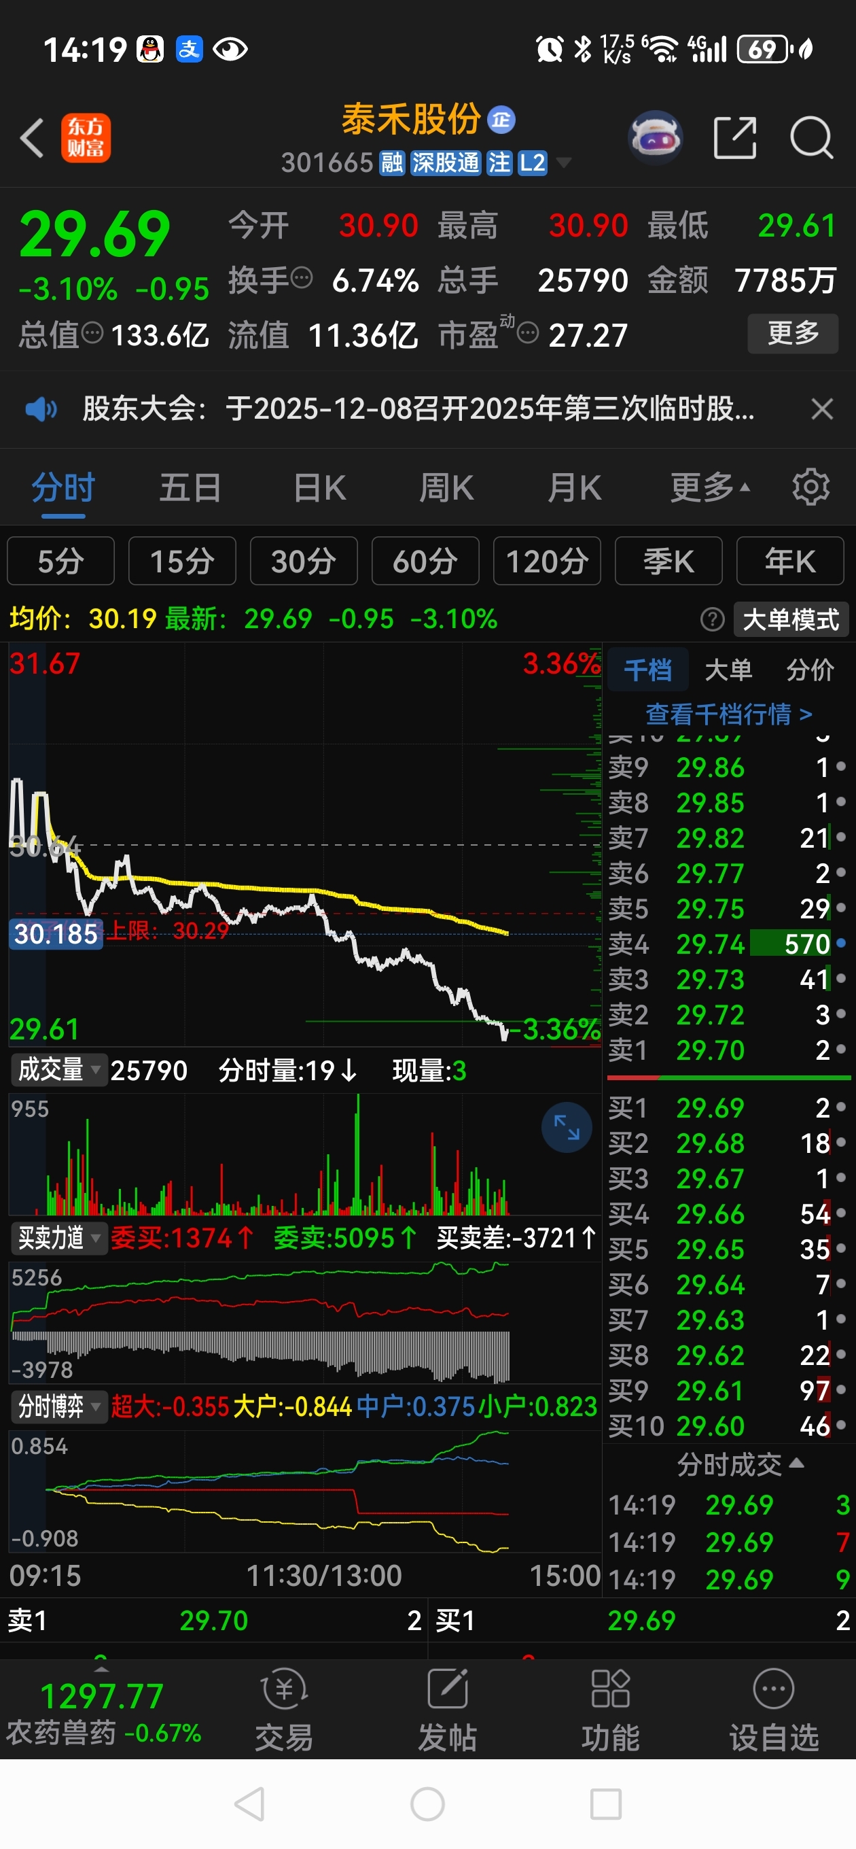Tap the back arrow icon
The height and width of the screenshot is (1849, 856).
[x=33, y=138]
